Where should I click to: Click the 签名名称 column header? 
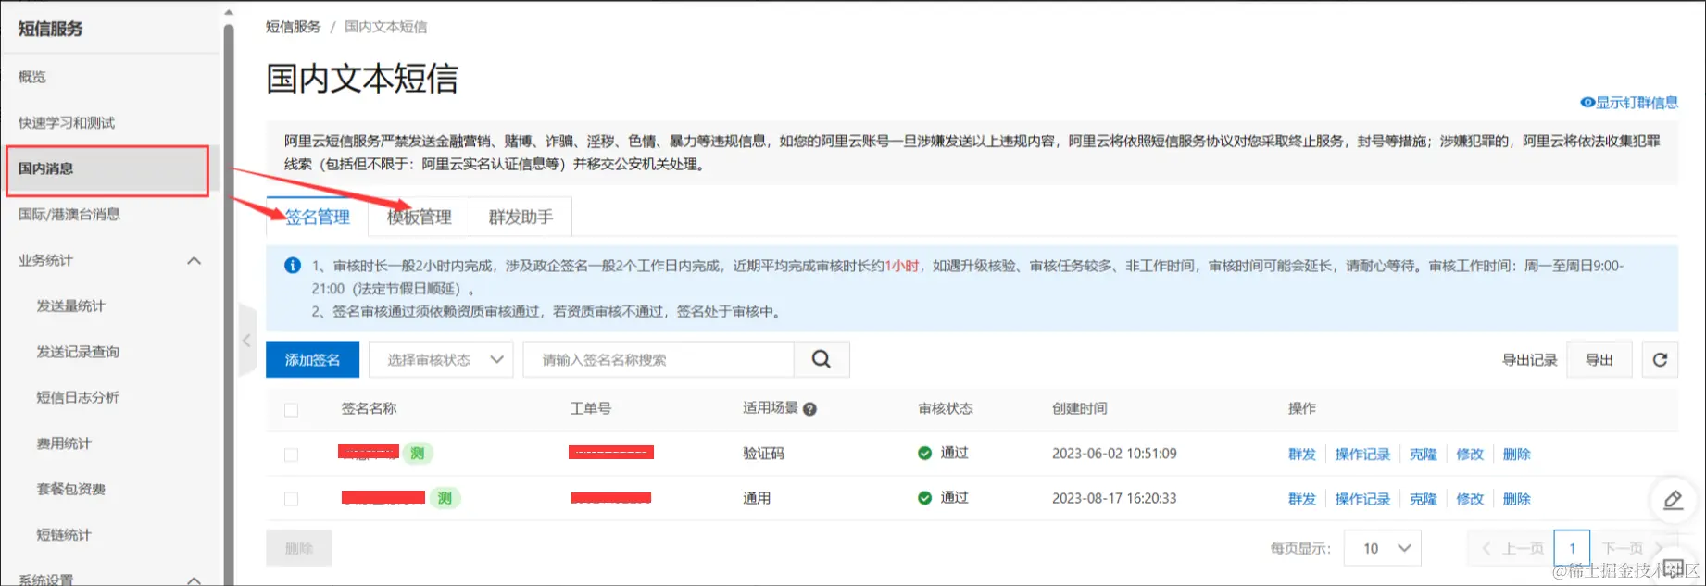[x=369, y=408]
